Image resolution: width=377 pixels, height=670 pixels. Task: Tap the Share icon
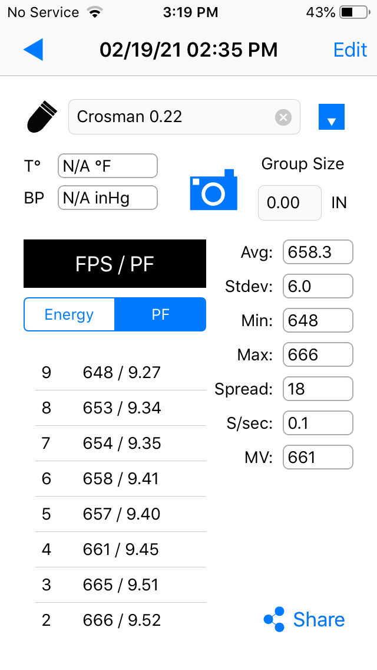point(274,619)
